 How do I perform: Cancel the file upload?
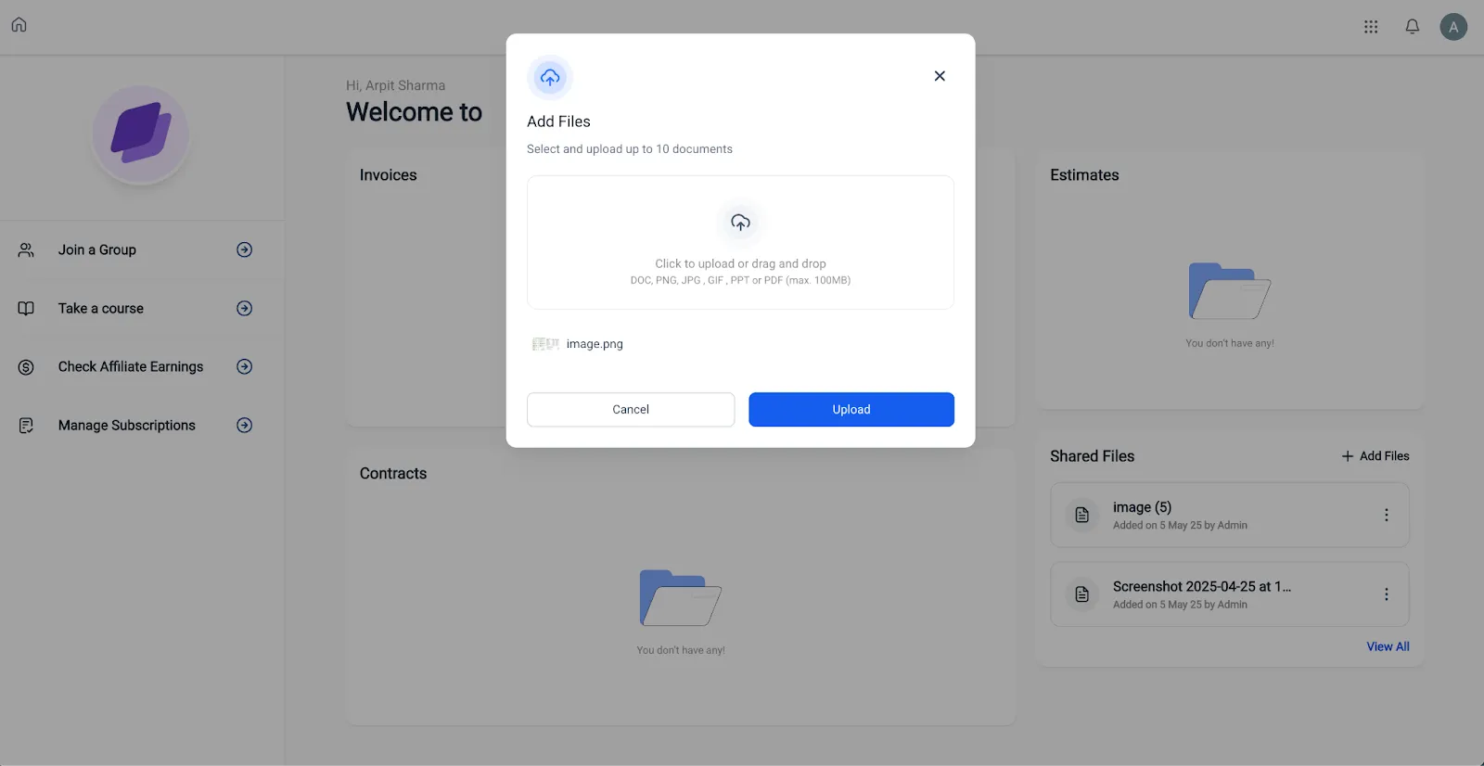click(x=631, y=410)
